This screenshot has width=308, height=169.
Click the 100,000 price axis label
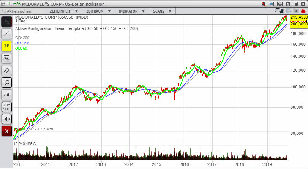(298, 87)
